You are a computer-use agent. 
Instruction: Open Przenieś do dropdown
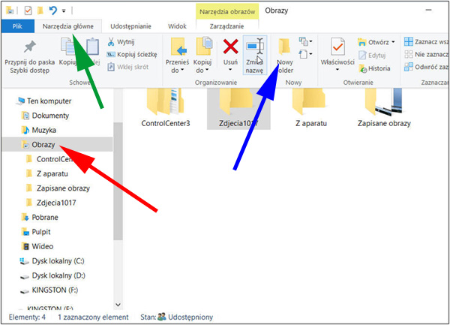177,55
